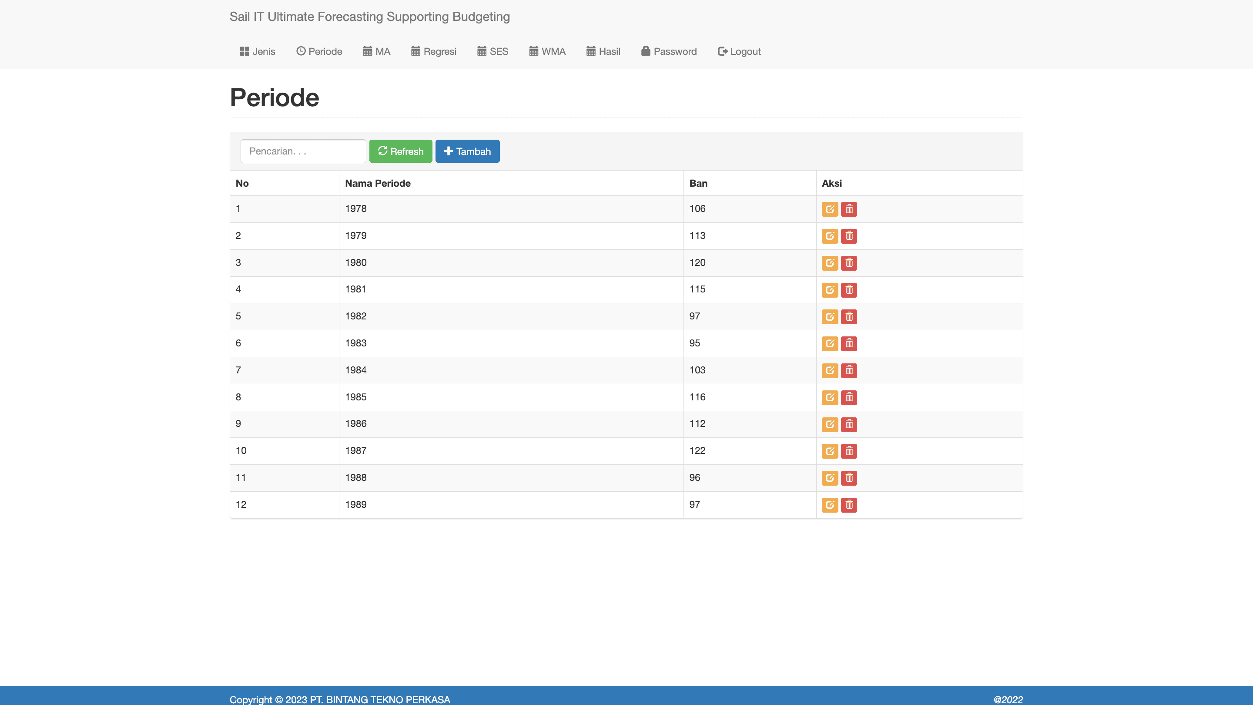
Task: Edit the 1982 period row
Action: point(829,317)
